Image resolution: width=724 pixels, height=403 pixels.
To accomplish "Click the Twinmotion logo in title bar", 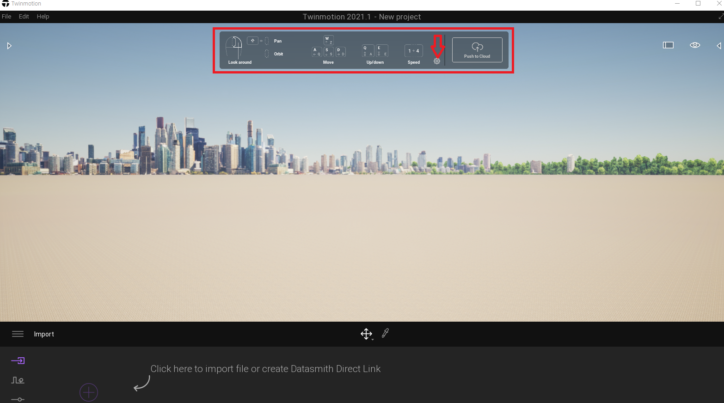I will tap(6, 4).
